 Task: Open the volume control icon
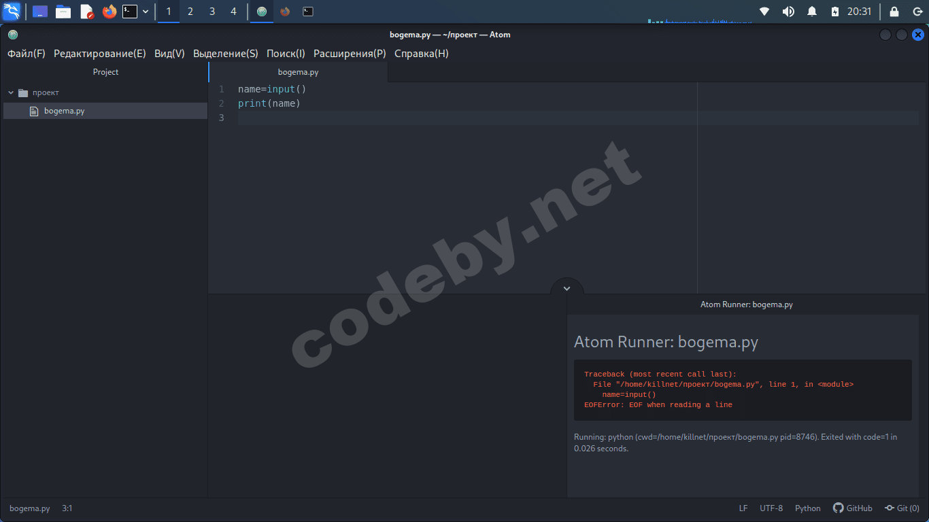788,12
